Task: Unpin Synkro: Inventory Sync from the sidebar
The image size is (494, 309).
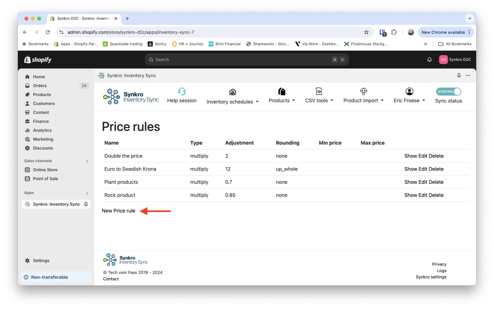Action: [x=86, y=204]
